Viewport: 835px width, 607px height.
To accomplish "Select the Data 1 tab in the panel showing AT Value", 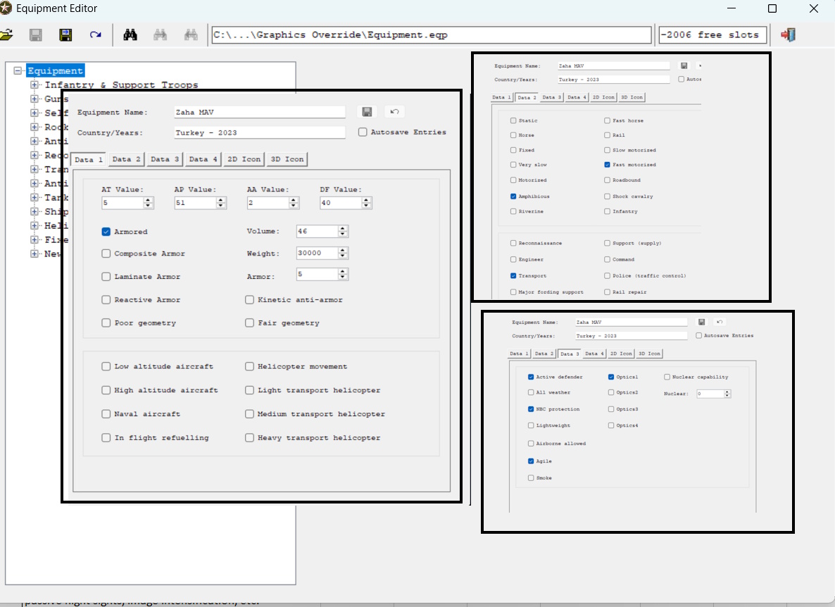I will (x=89, y=159).
